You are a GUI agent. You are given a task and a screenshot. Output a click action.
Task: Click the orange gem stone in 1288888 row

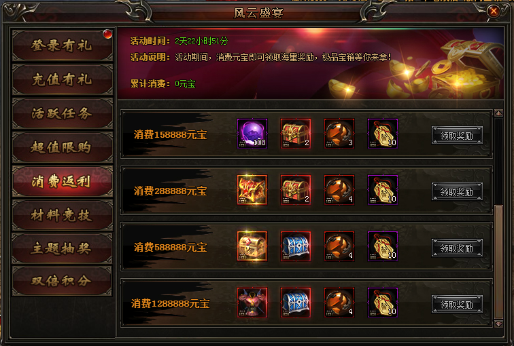point(339,303)
